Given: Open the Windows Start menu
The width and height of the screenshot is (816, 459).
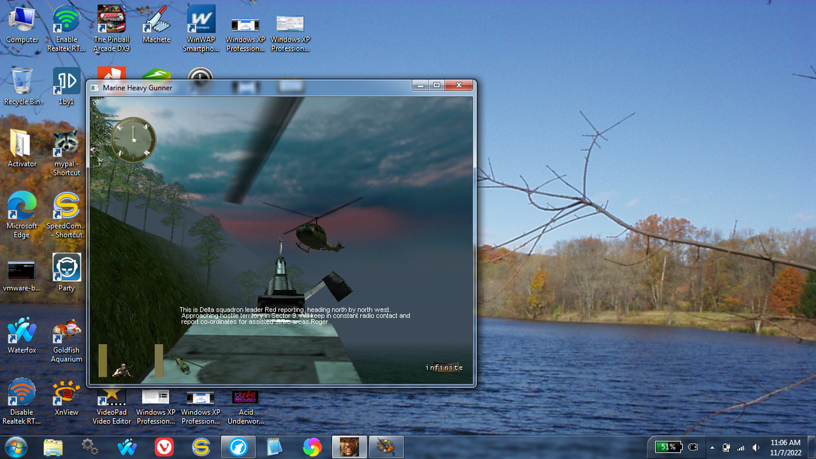Looking at the screenshot, I should 15,447.
